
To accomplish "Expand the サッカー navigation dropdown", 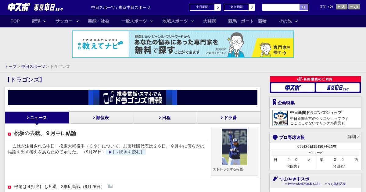I will [x=67, y=21].
